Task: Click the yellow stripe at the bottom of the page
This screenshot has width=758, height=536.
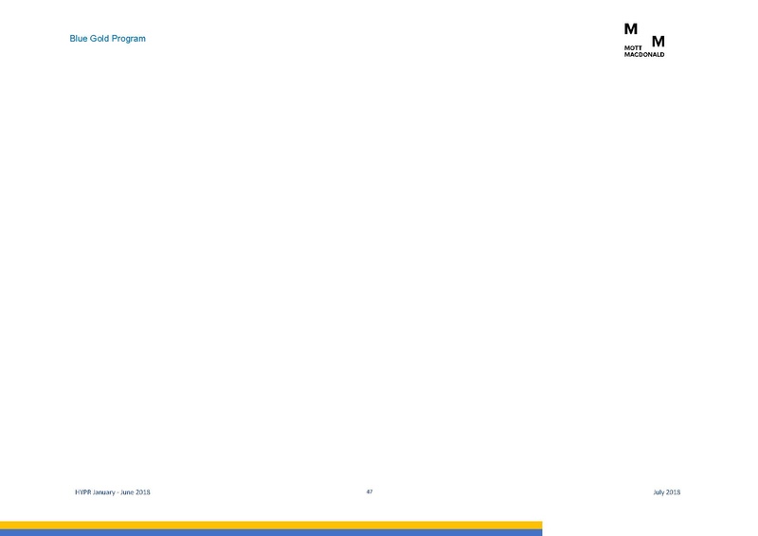Action: point(271,526)
